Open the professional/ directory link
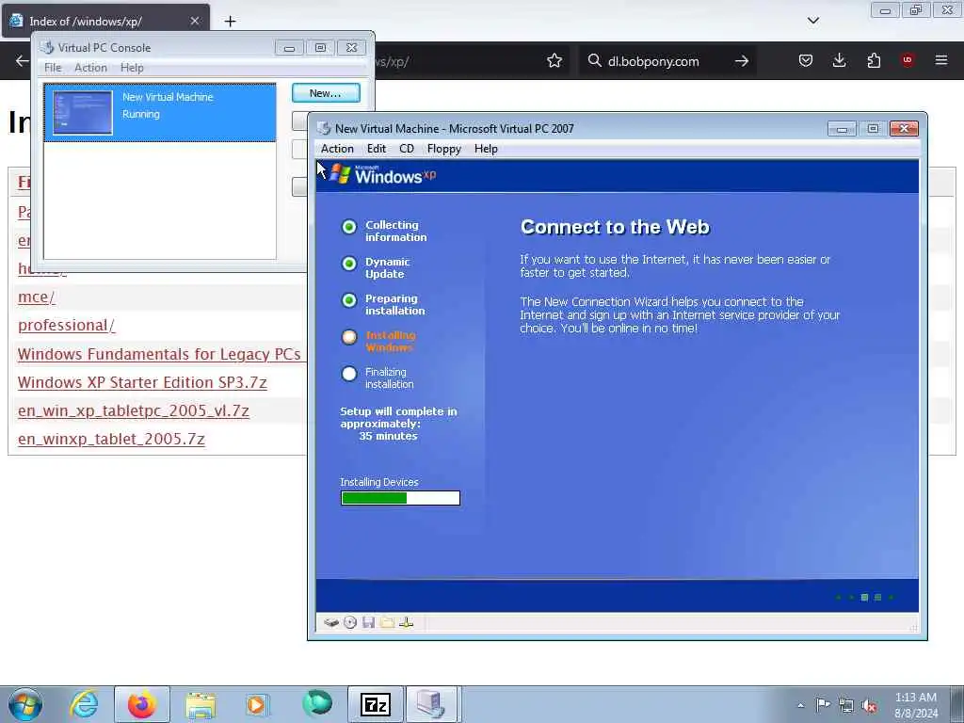This screenshot has width=964, height=723. [67, 325]
